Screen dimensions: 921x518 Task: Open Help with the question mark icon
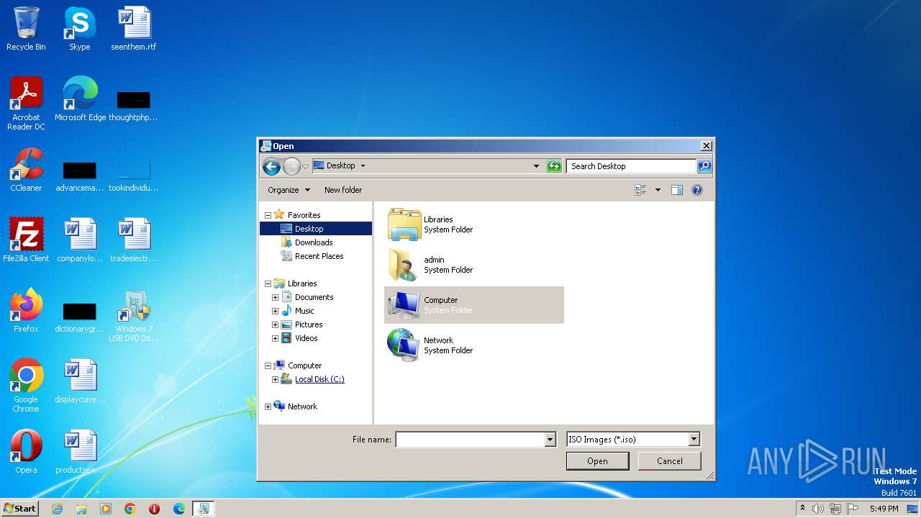(697, 190)
